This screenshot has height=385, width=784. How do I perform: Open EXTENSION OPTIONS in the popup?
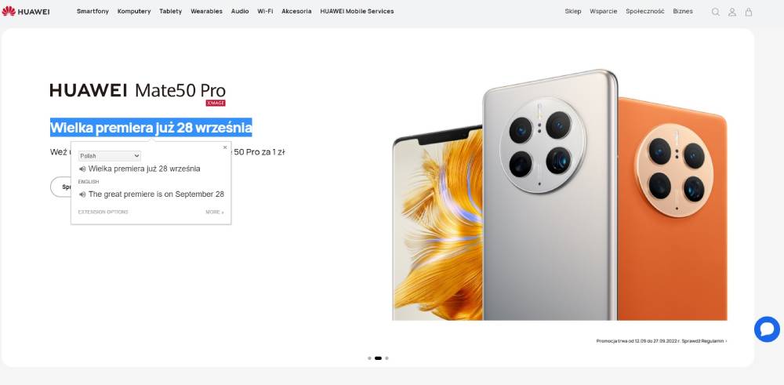pos(103,212)
